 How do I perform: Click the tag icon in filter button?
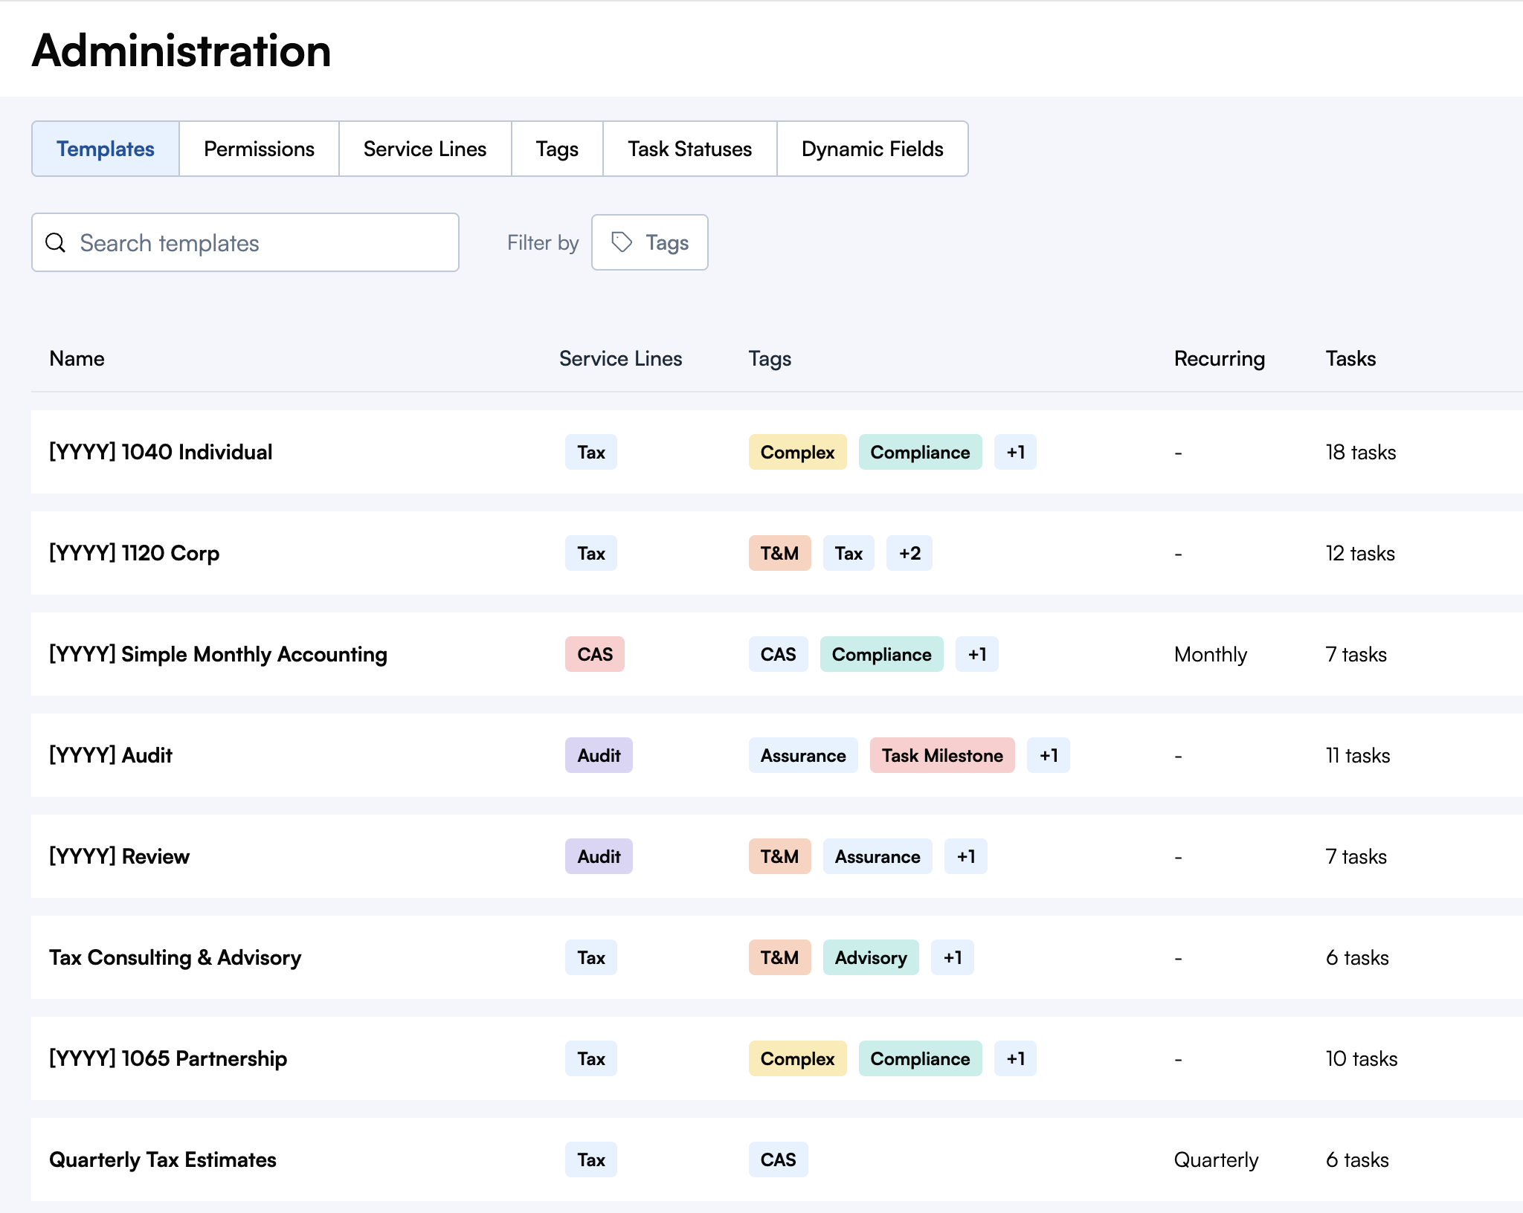click(622, 242)
